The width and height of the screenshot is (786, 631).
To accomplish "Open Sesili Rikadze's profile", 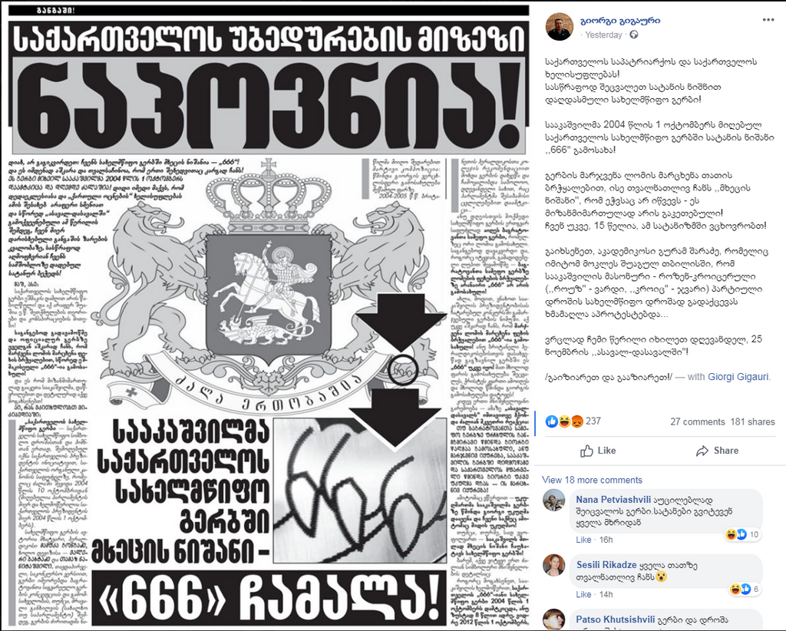I will (x=606, y=565).
